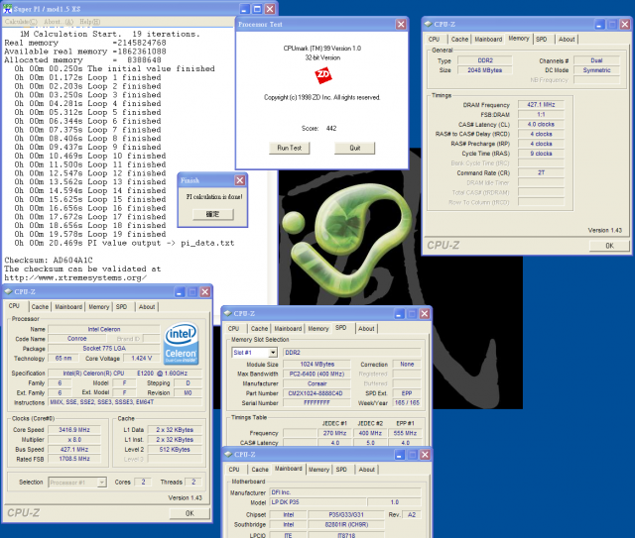Click the Intel Celeron logo badge
The image size is (635, 538).
pos(181,344)
